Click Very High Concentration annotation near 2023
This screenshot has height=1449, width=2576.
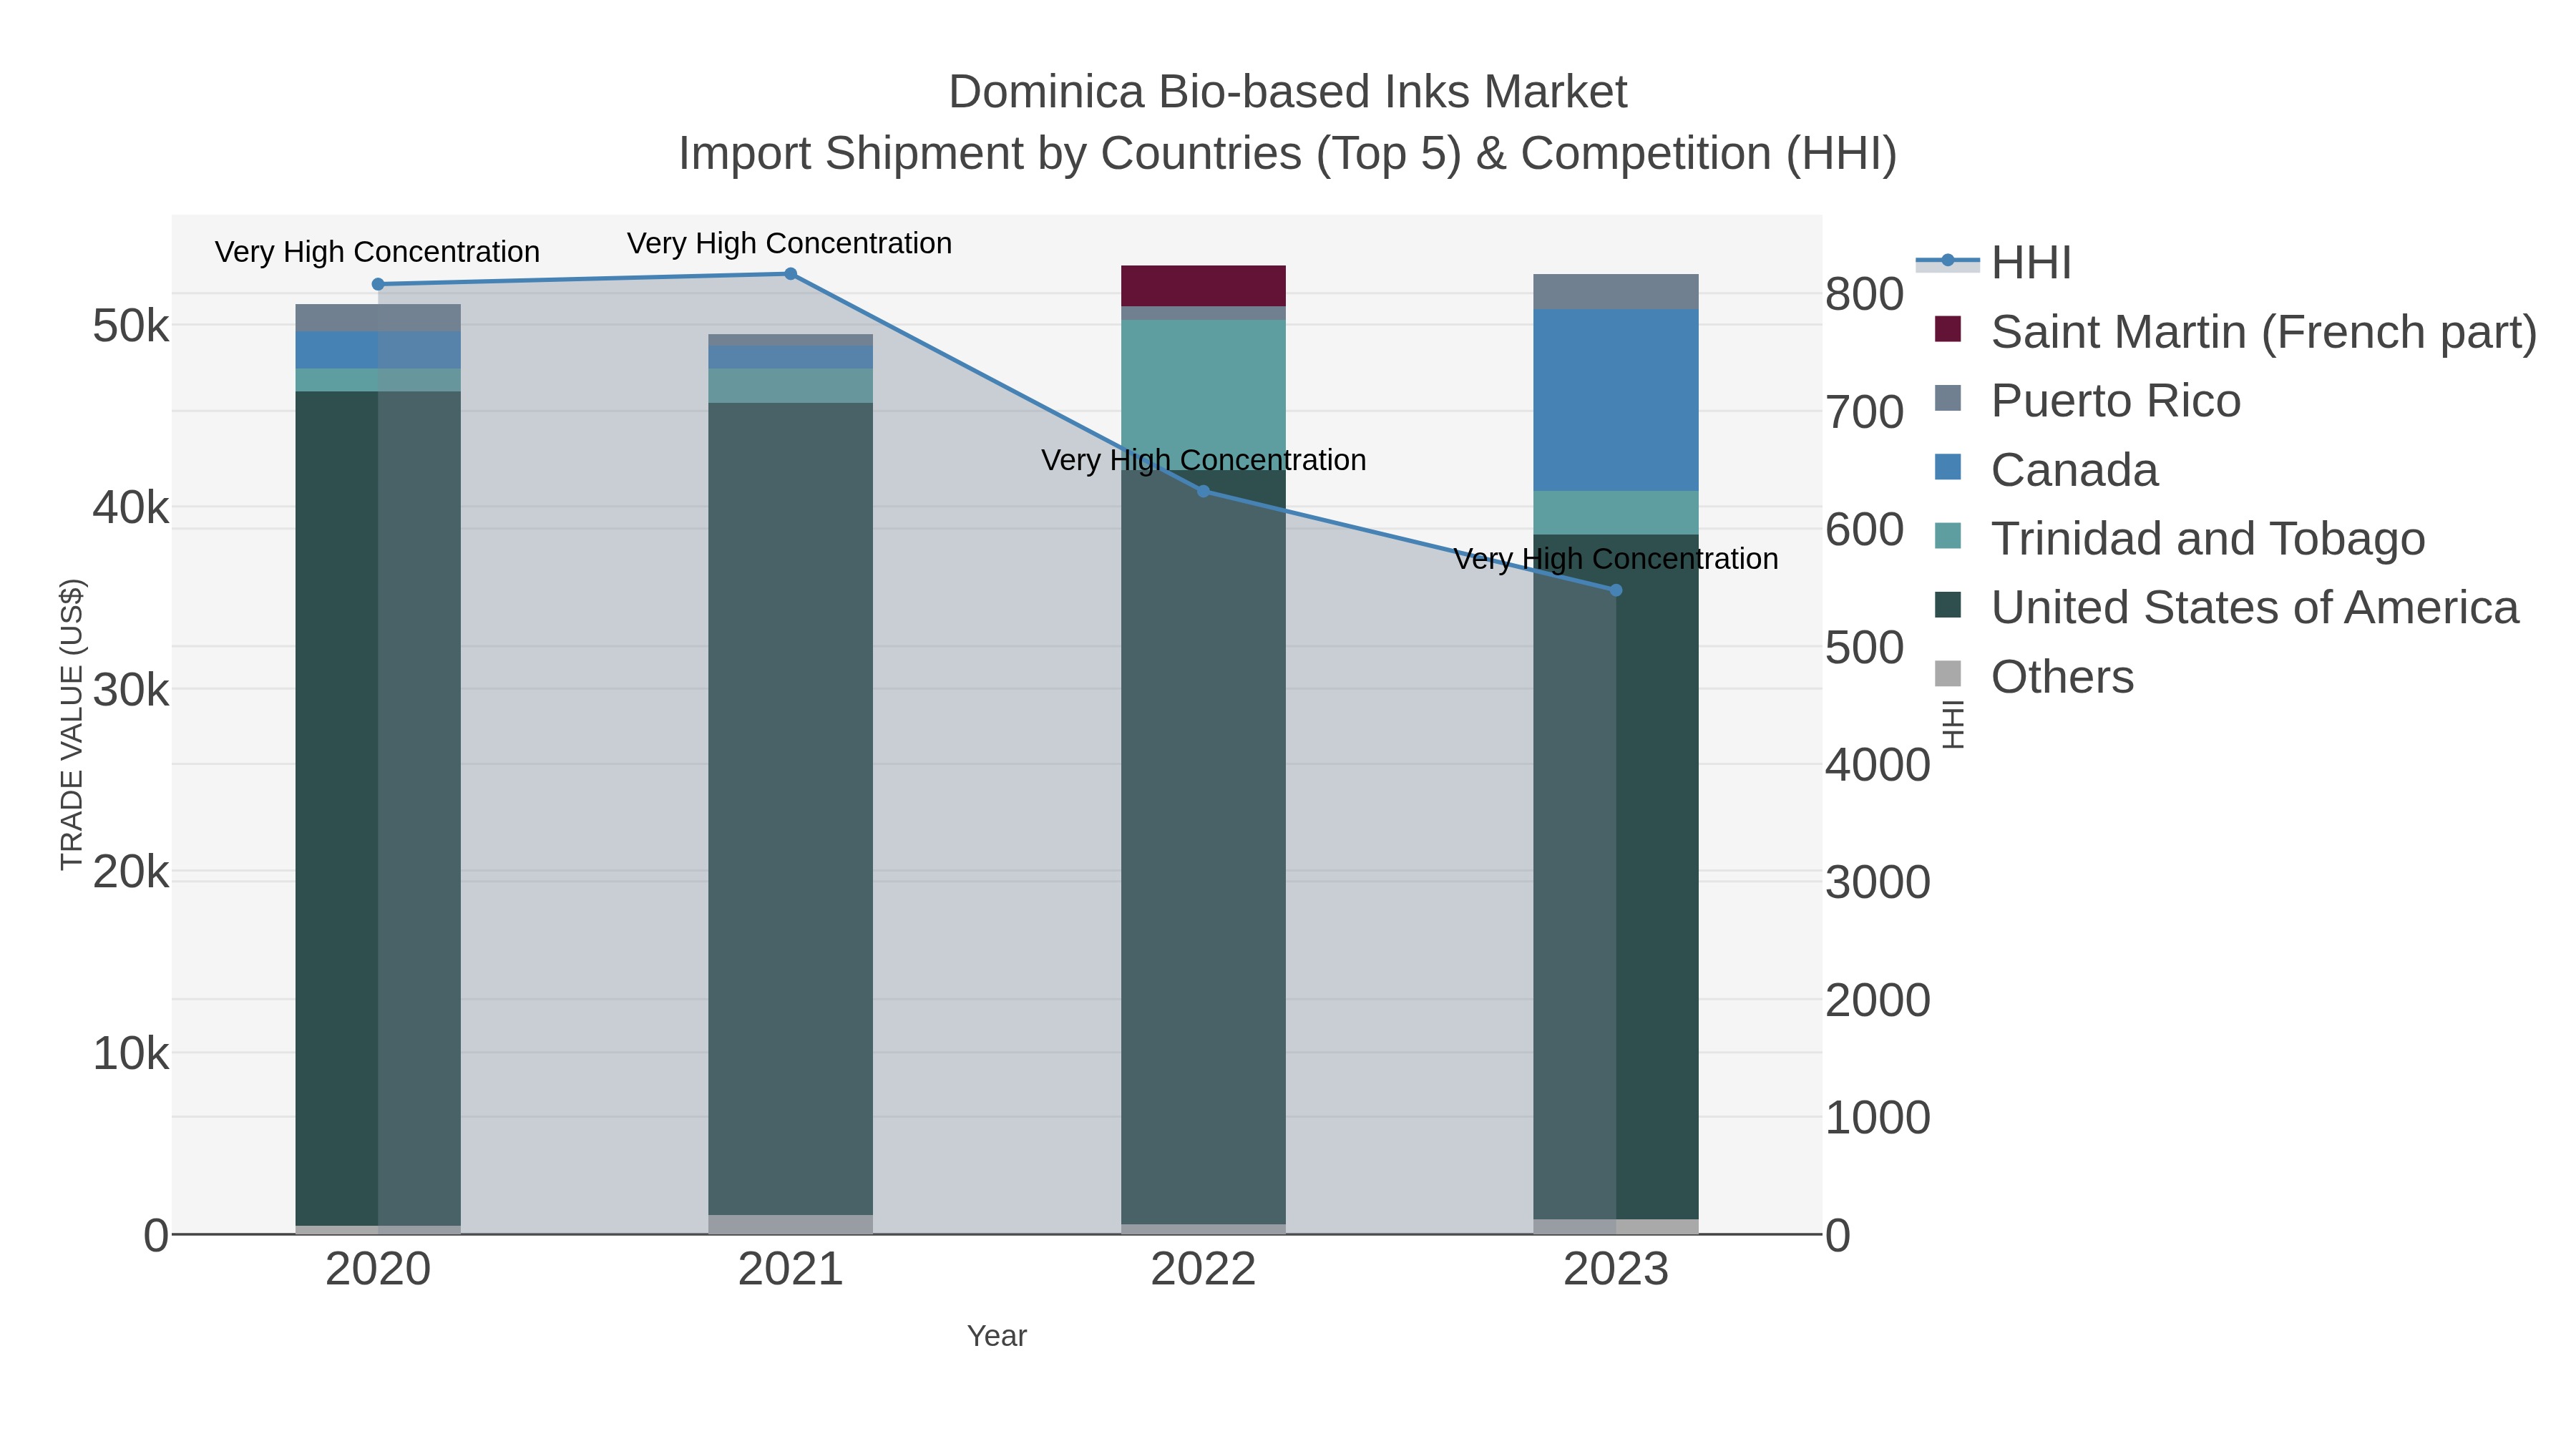[1616, 559]
